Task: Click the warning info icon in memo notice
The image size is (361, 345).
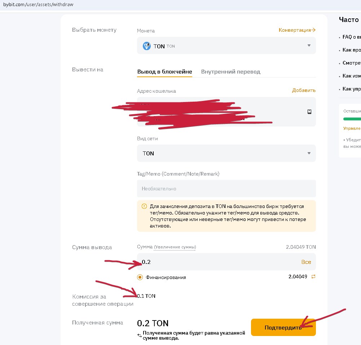Action: (144, 206)
